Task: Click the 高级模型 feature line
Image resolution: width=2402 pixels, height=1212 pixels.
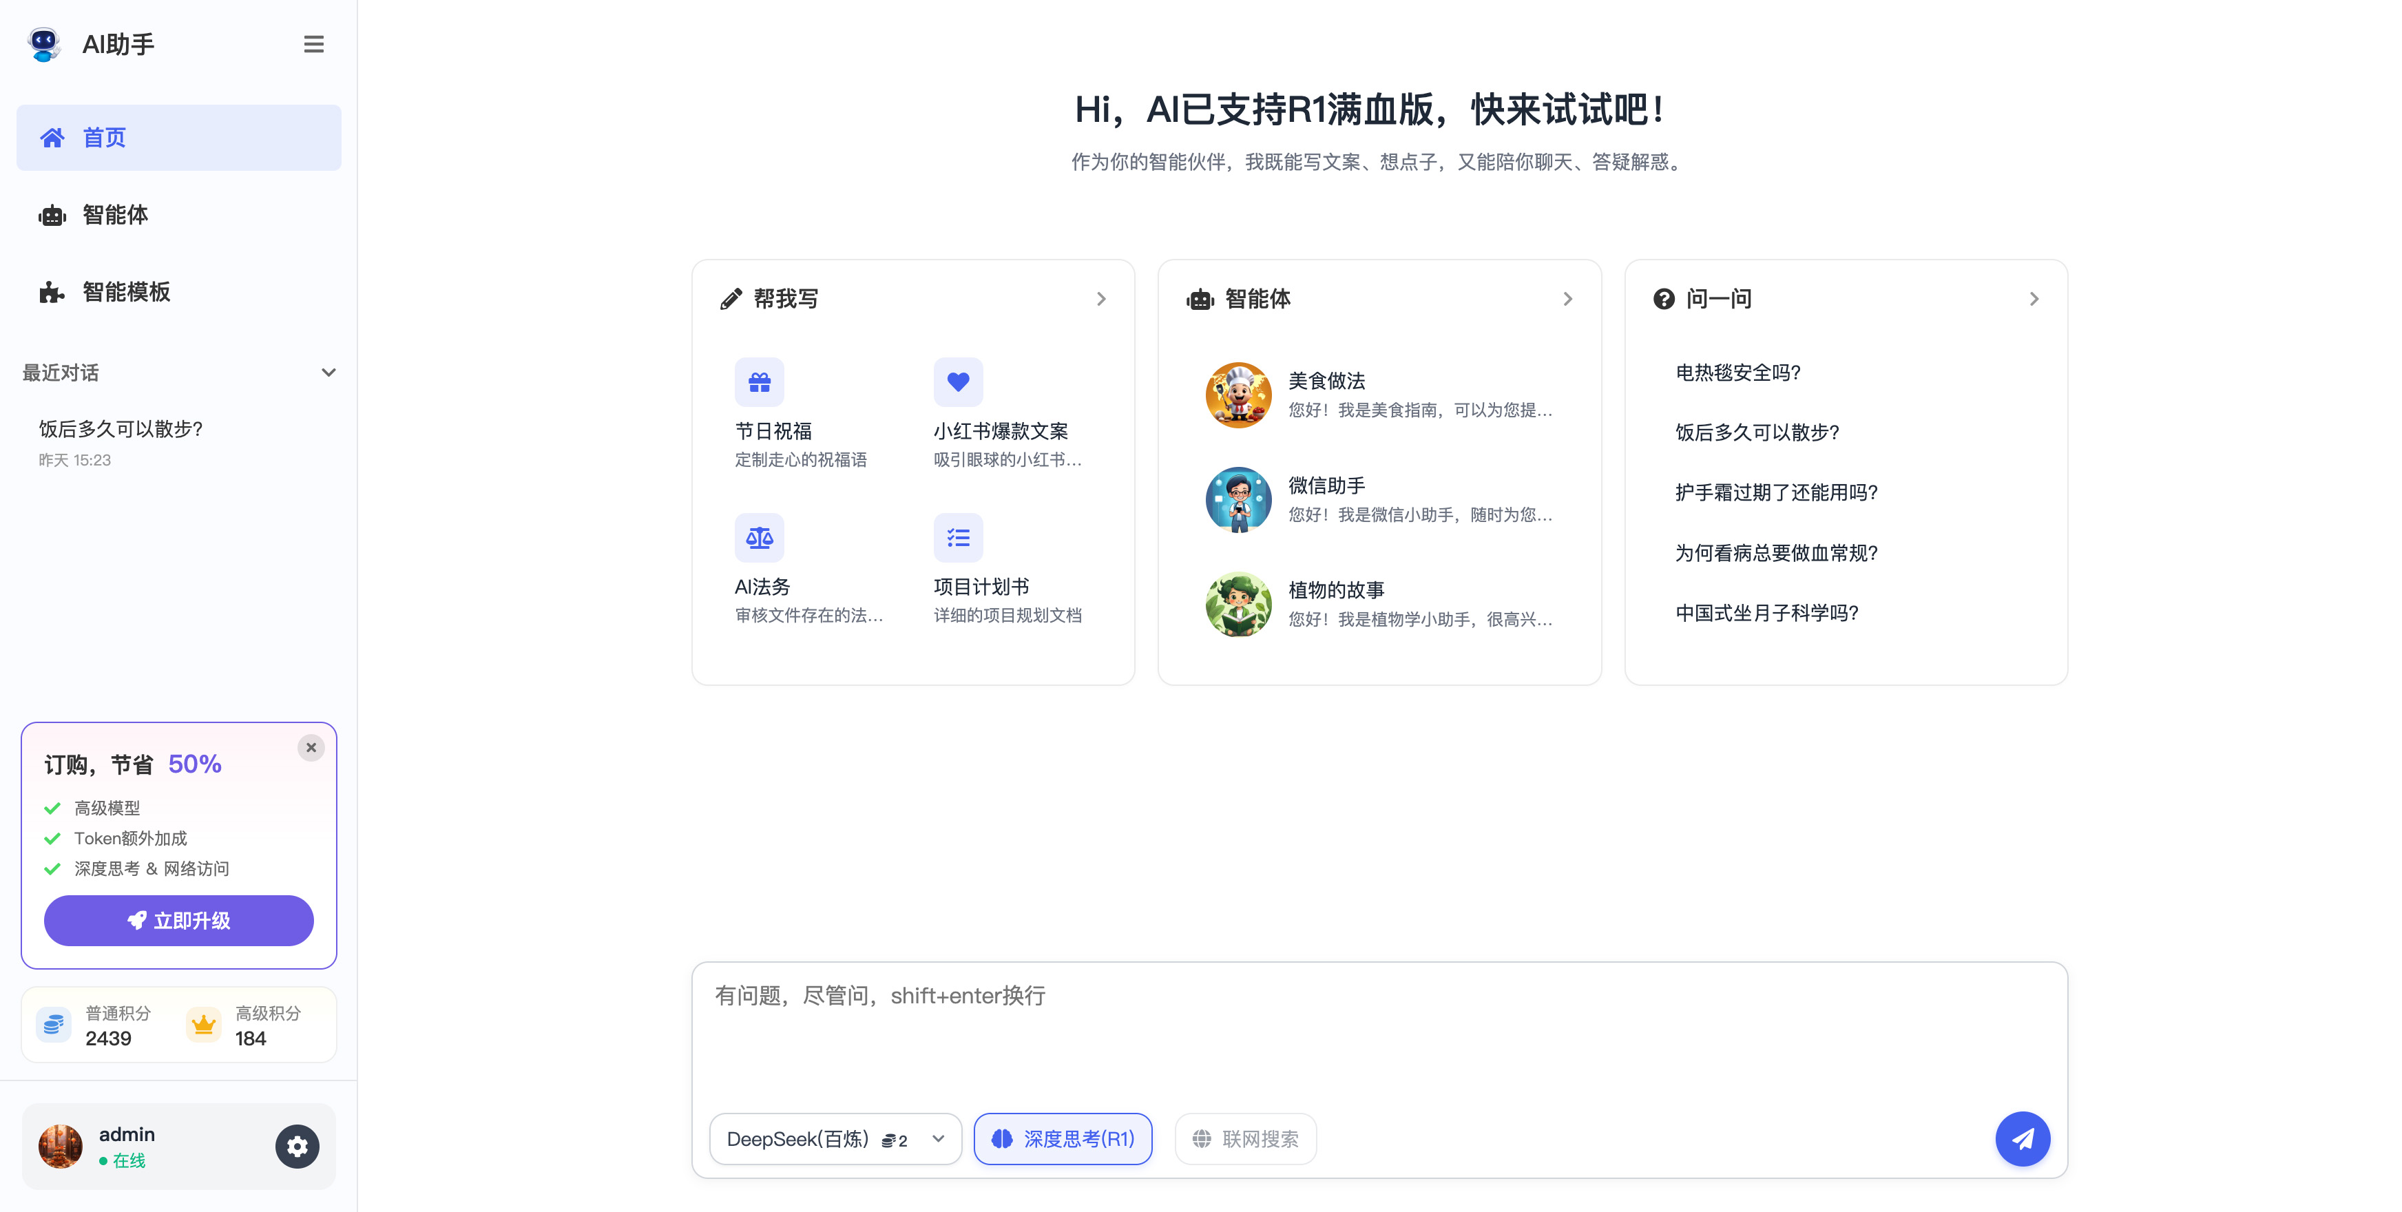Action: tap(107, 807)
